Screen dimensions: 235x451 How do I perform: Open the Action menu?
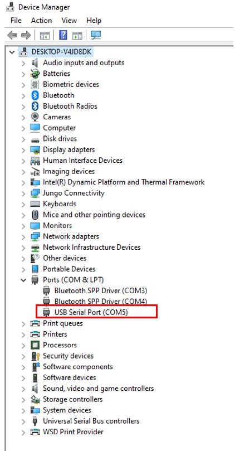(x=41, y=21)
